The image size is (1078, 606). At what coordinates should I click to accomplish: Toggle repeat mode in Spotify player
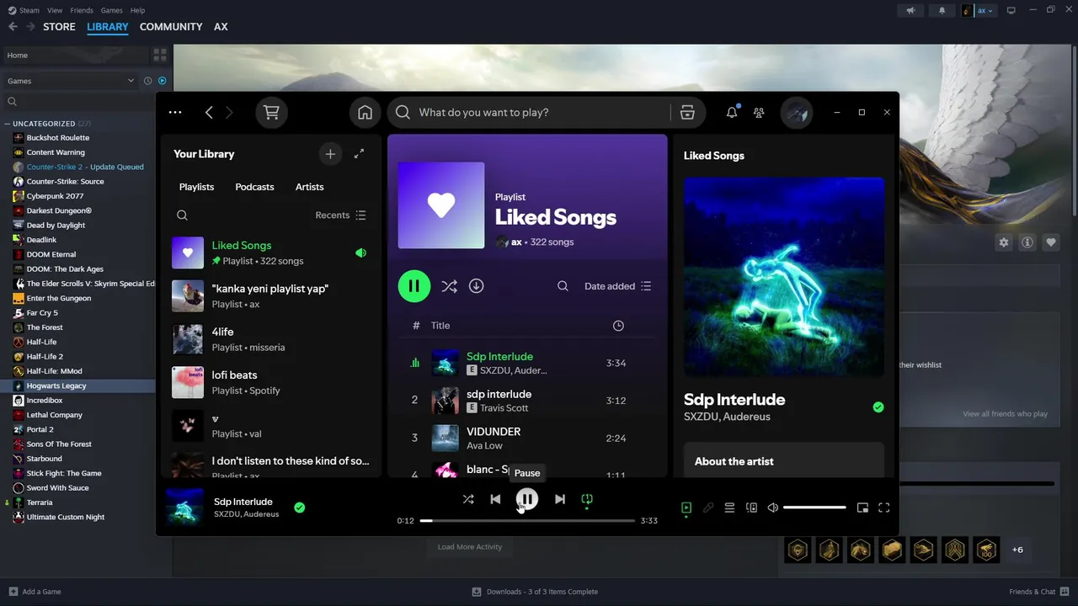click(587, 499)
